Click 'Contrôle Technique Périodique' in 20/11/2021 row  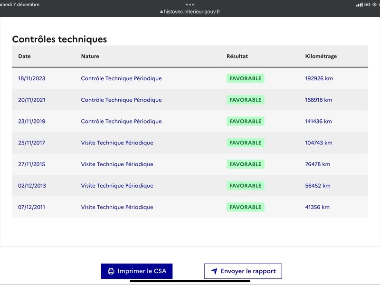[121, 100]
